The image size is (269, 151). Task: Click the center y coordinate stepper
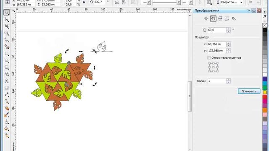(x=228, y=51)
